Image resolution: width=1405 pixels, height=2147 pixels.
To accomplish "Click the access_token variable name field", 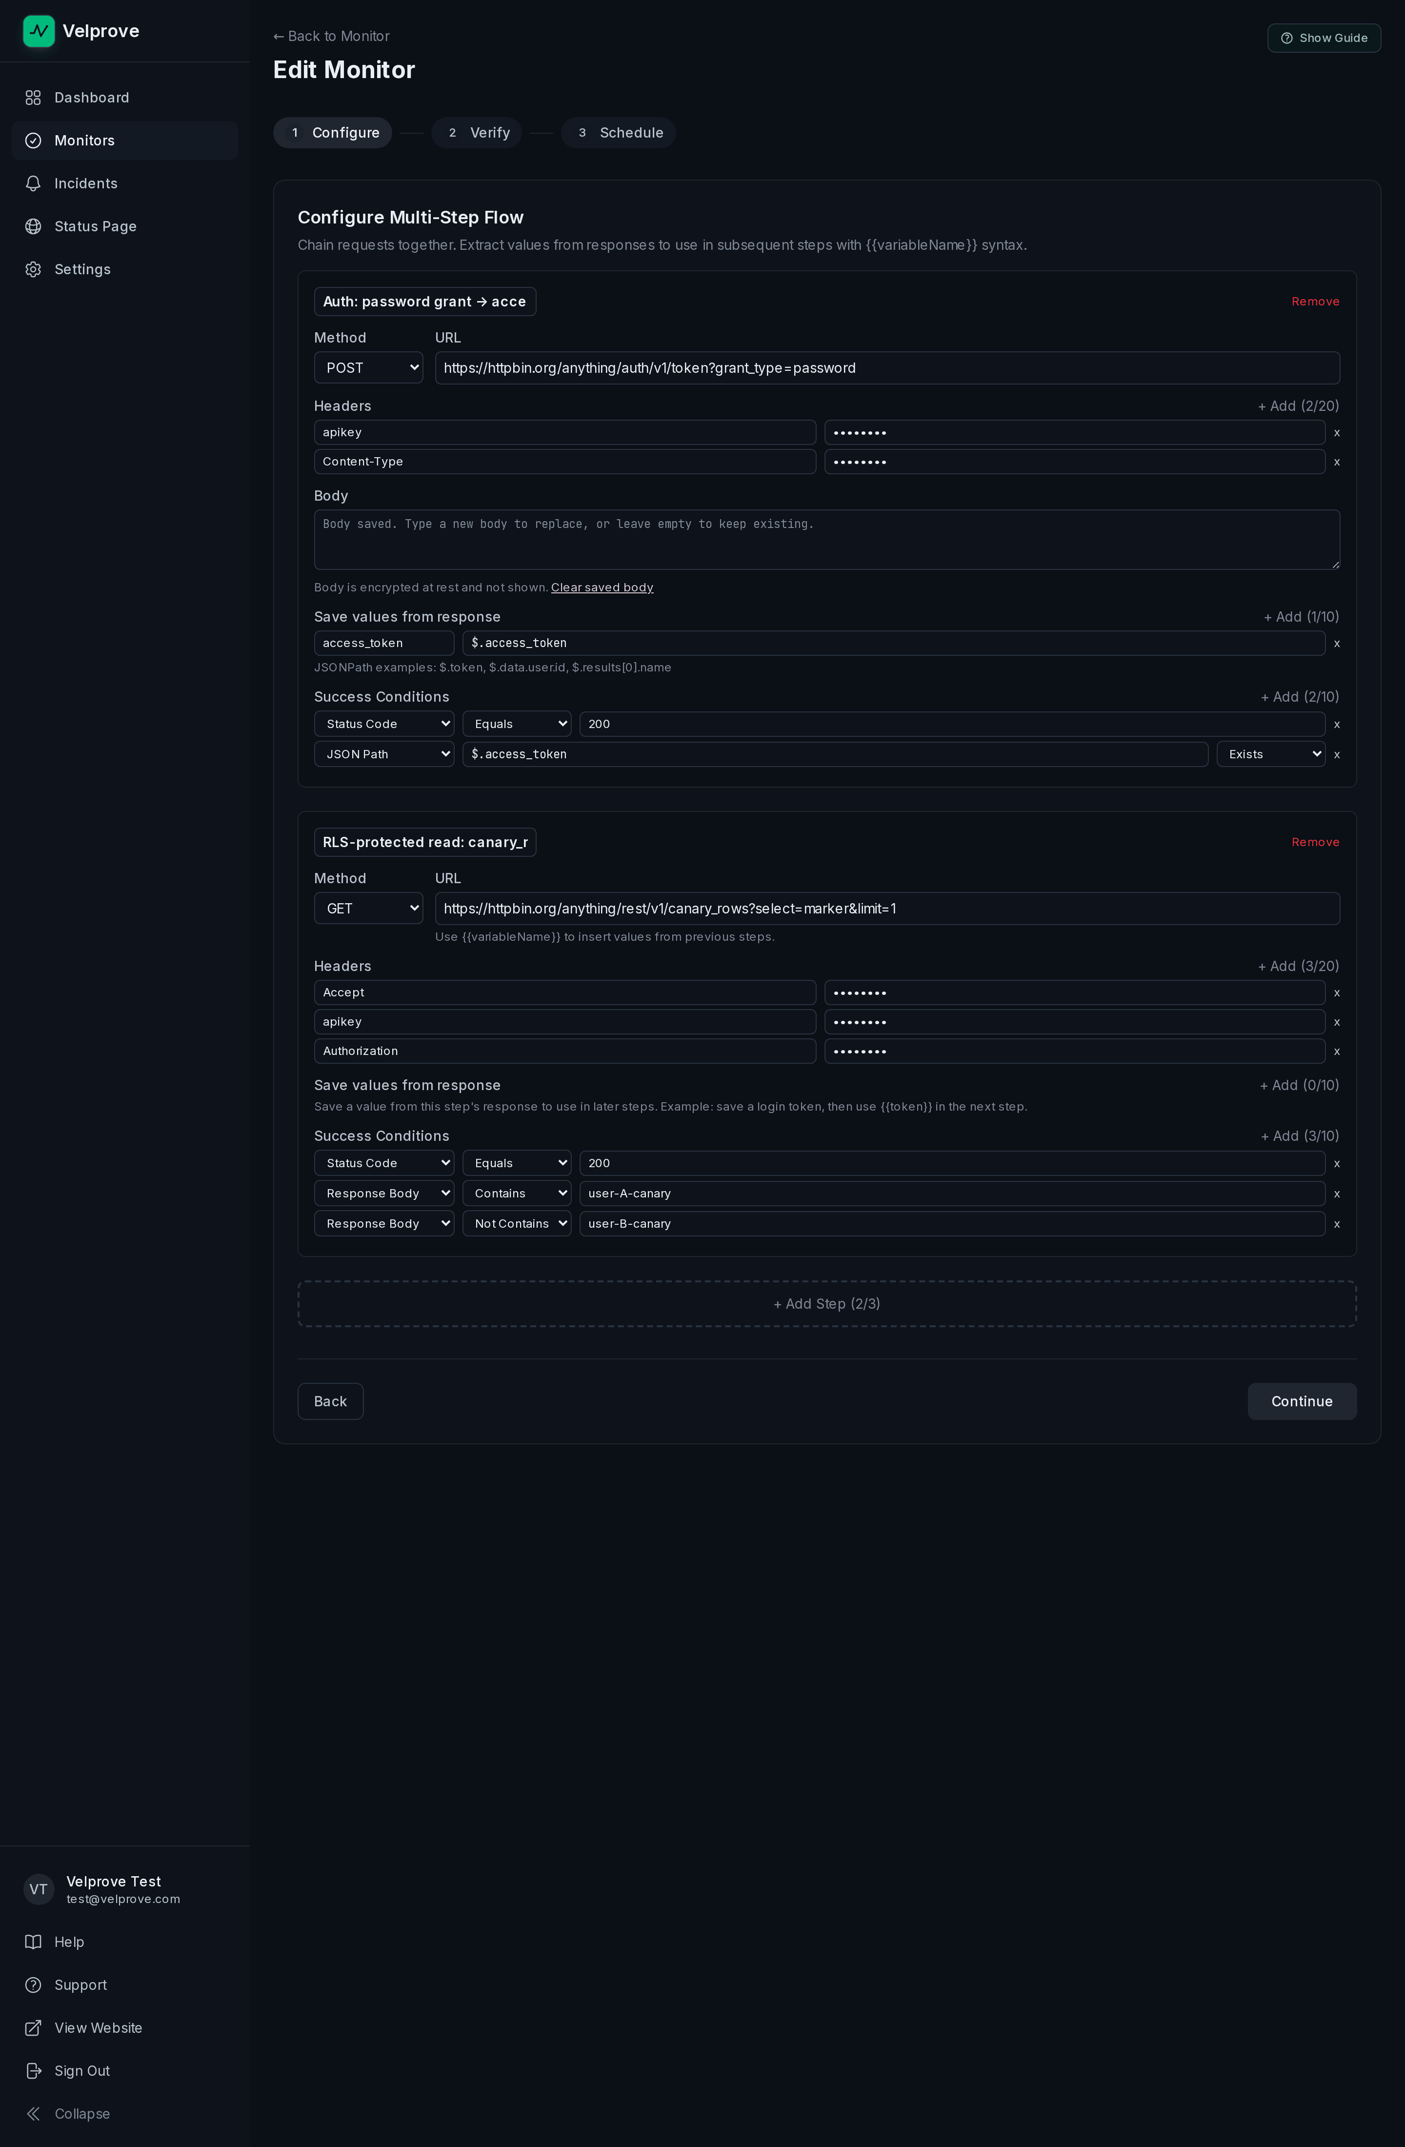I will 384,643.
